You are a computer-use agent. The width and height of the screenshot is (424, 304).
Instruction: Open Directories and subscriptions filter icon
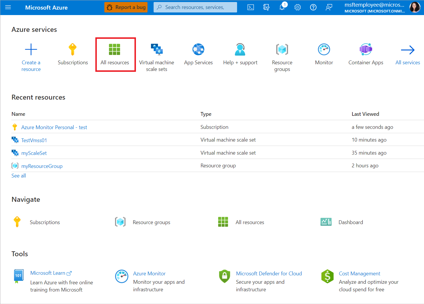266,7
